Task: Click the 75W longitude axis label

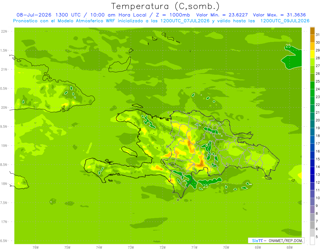Action: pyautogui.click(x=67, y=247)
